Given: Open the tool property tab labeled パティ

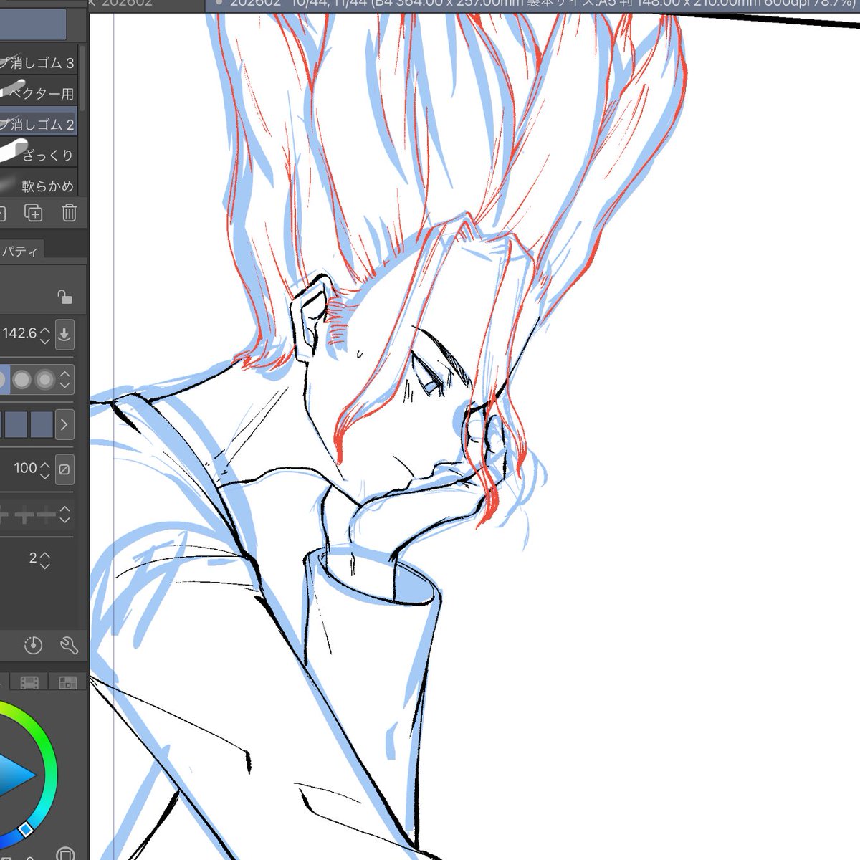Looking at the screenshot, I should pos(21,251).
